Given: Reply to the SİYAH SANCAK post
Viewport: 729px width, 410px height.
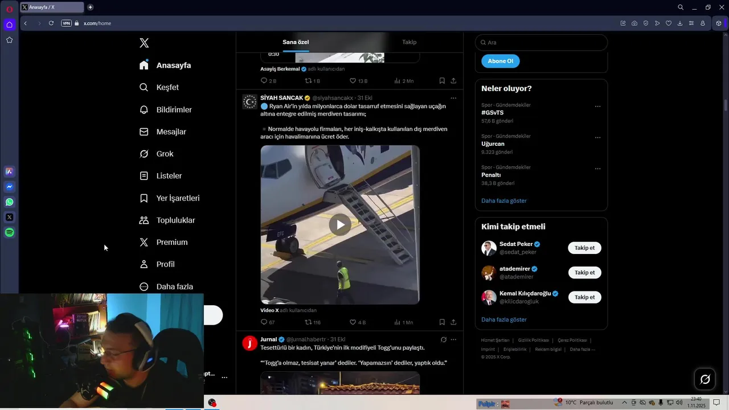Looking at the screenshot, I should [x=268, y=322].
